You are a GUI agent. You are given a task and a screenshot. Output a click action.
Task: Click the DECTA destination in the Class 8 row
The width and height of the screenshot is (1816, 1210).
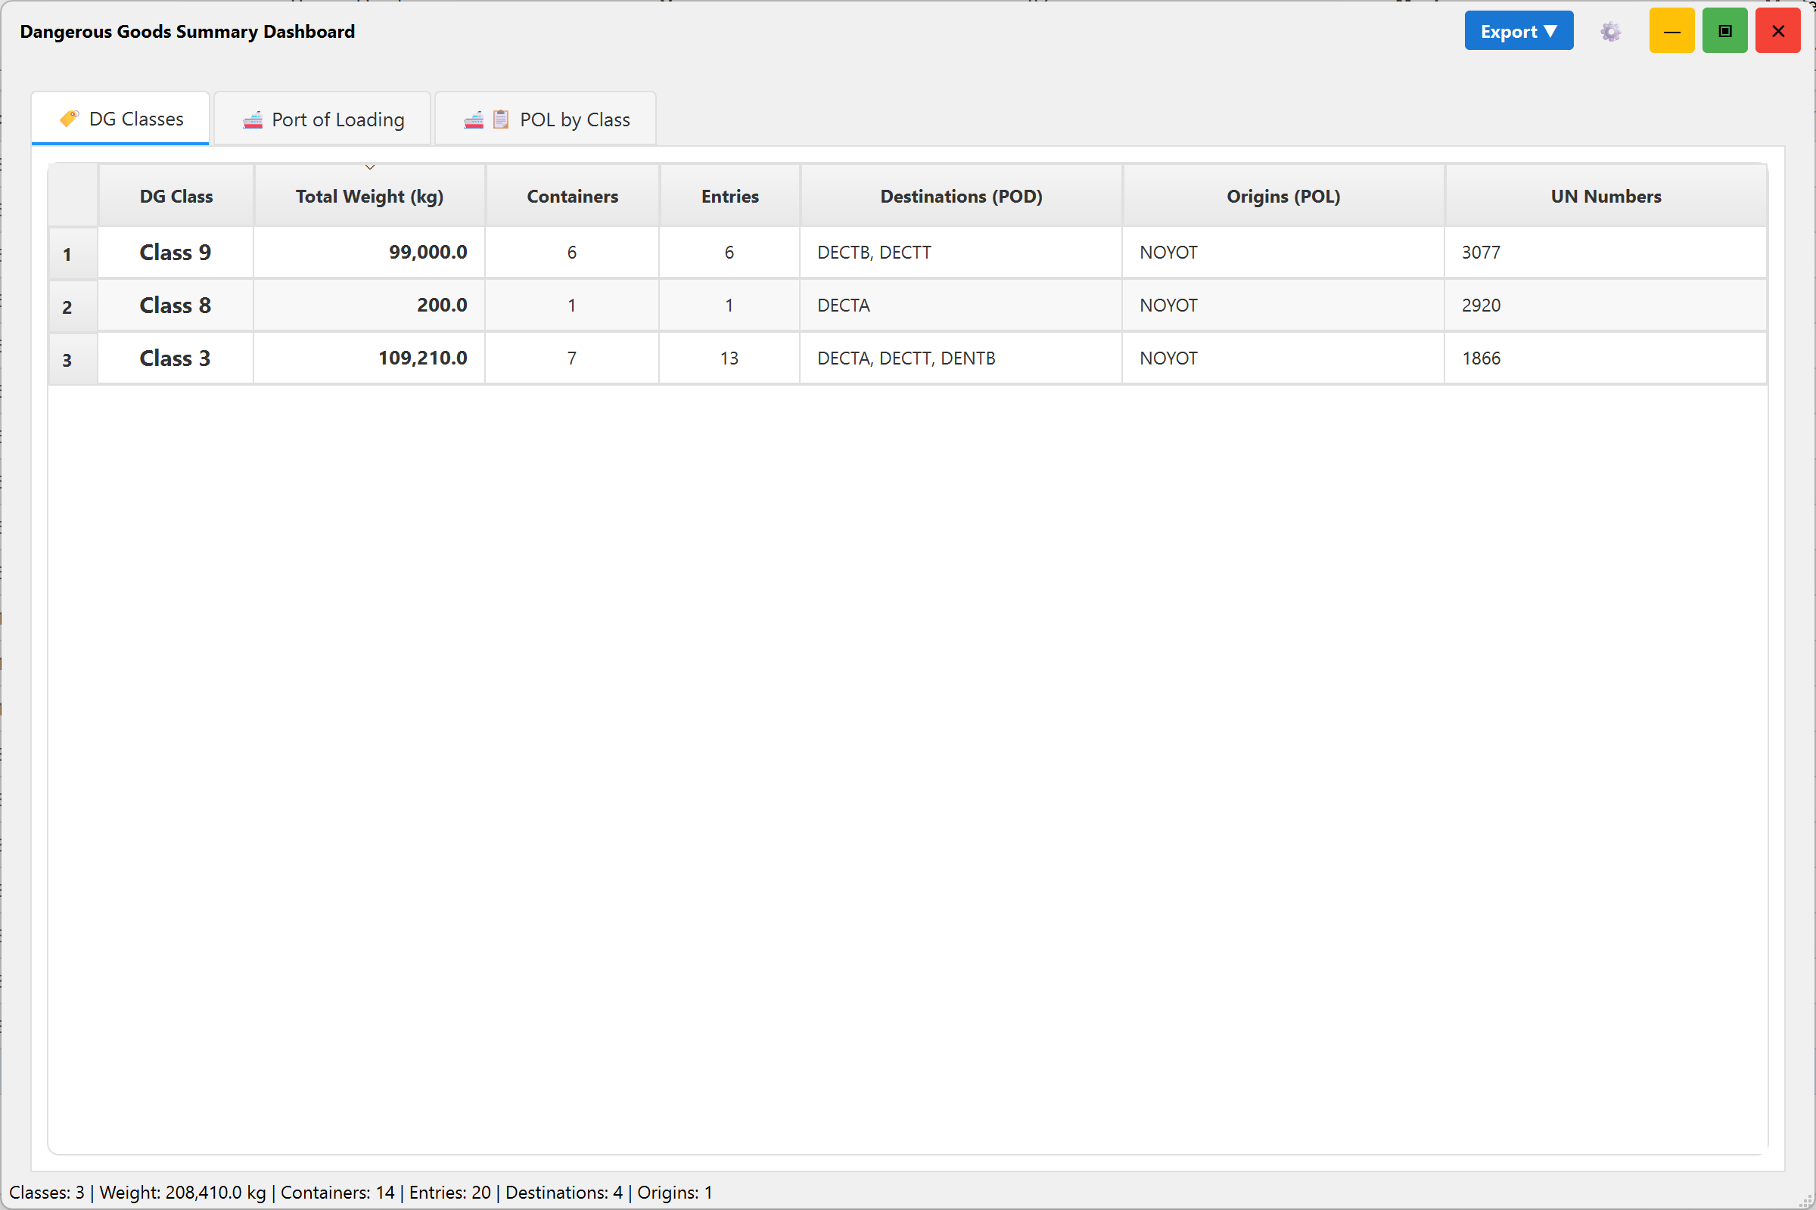pos(961,306)
